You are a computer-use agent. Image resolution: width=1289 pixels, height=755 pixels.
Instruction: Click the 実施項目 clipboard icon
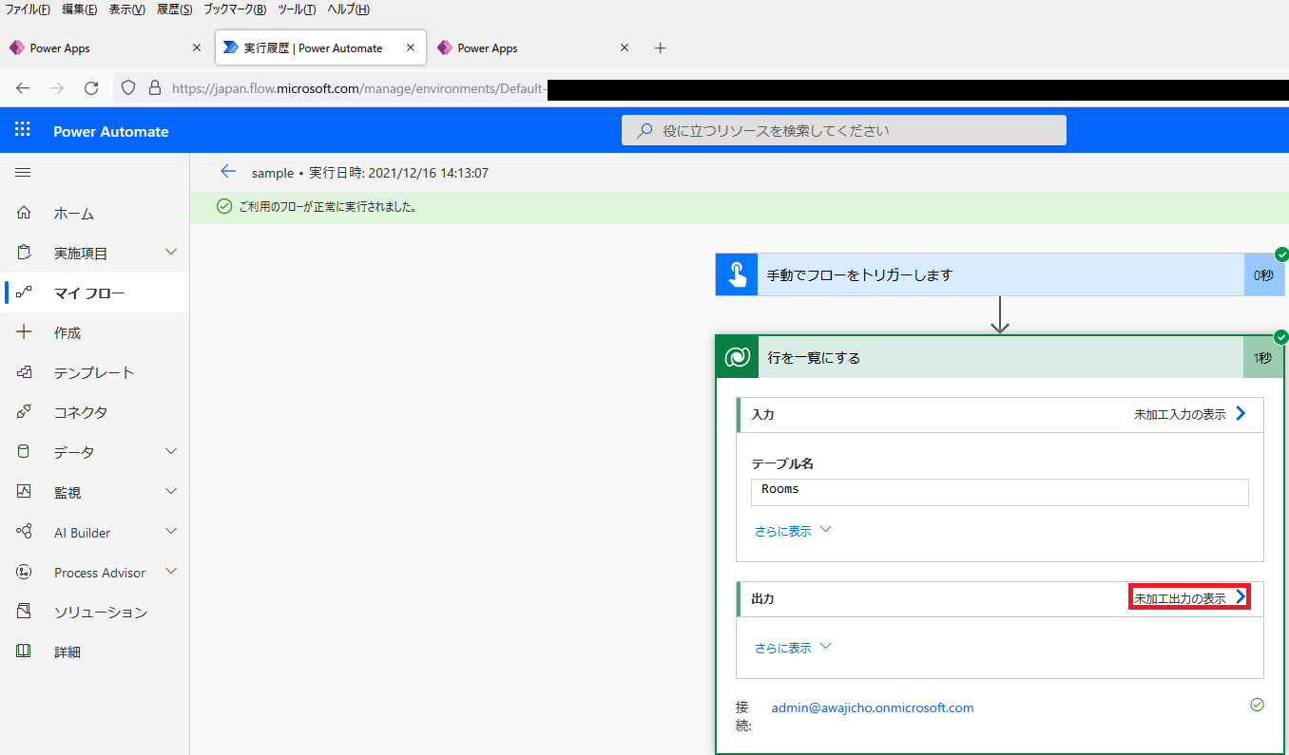tap(24, 253)
